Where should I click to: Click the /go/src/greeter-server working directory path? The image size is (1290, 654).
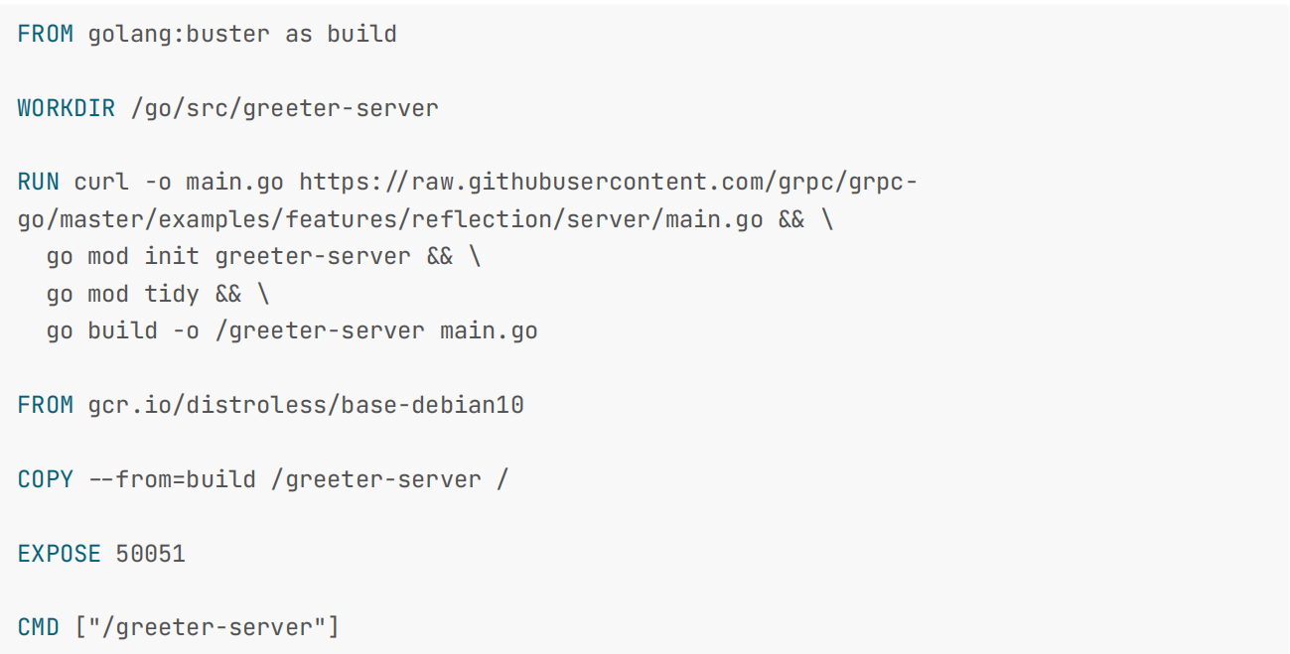(285, 108)
